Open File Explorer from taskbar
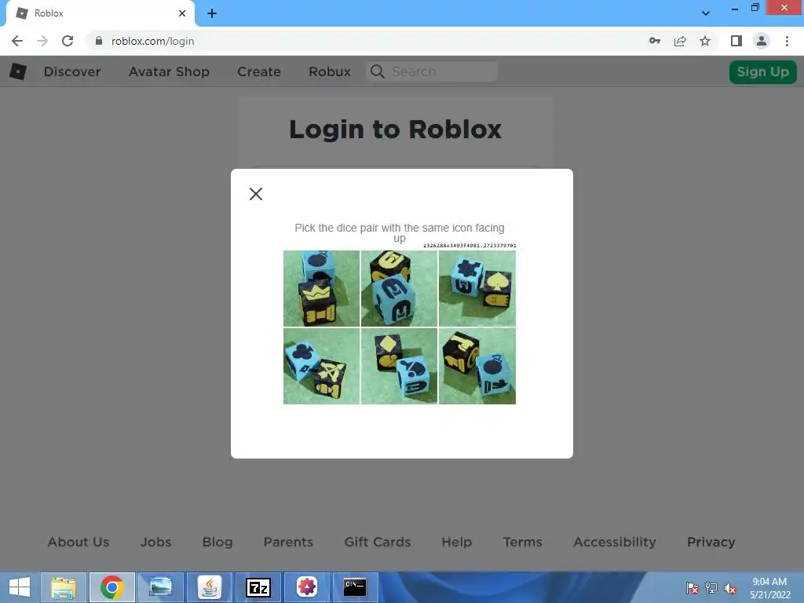The height and width of the screenshot is (603, 804). click(64, 587)
